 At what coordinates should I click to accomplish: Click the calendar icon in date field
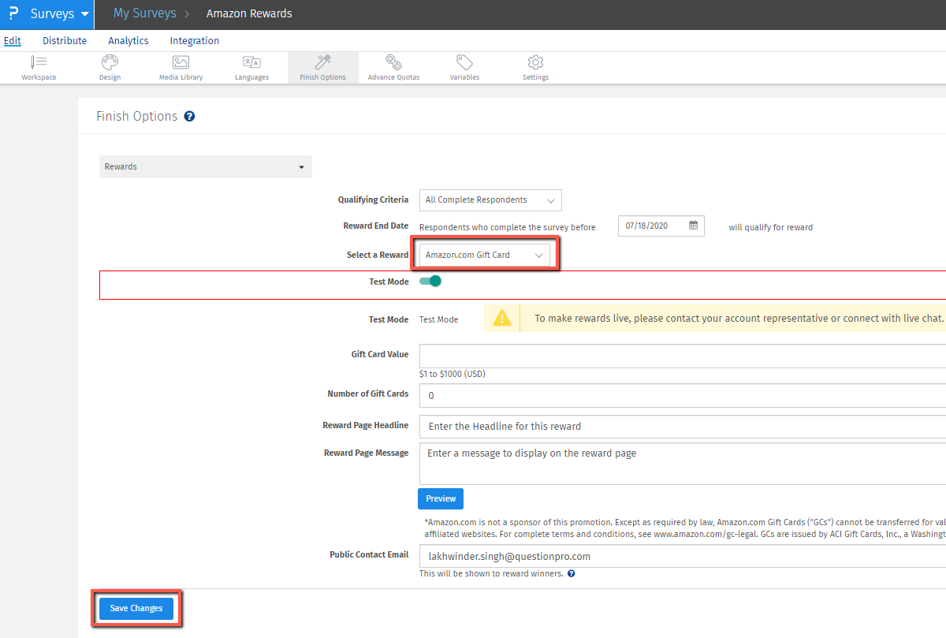(694, 226)
